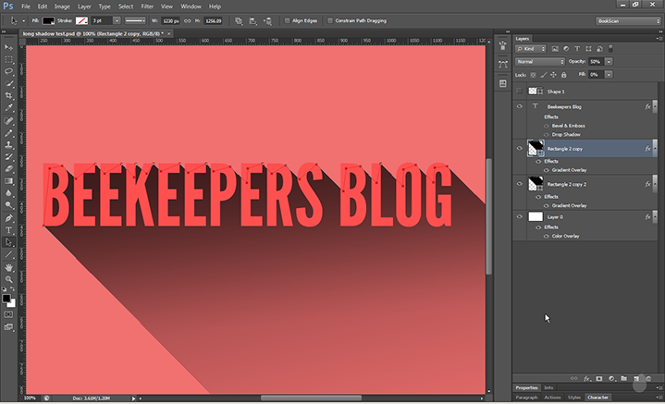This screenshot has width=665, height=404.
Task: Show the Shape 1 layer
Action: point(520,92)
